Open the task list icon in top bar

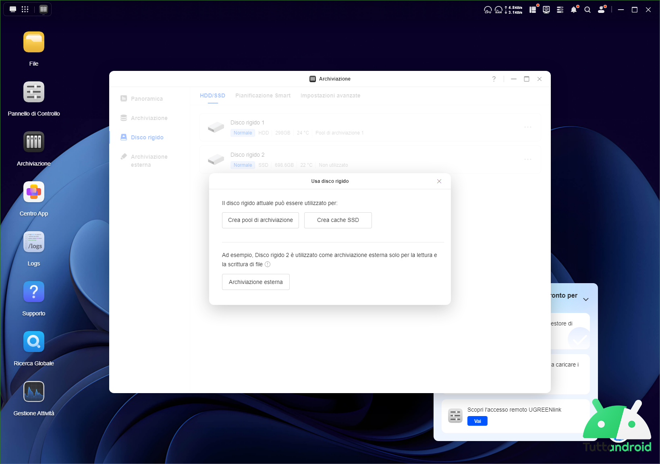click(x=560, y=10)
